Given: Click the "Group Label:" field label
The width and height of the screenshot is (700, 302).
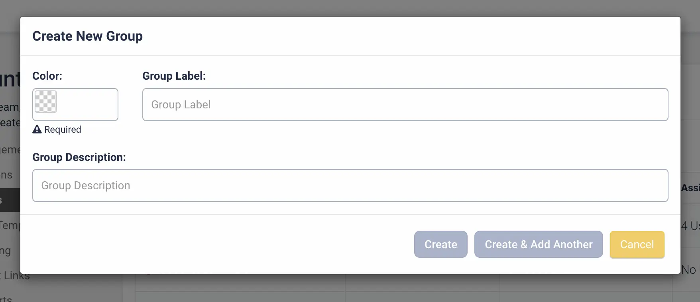Looking at the screenshot, I should [174, 76].
